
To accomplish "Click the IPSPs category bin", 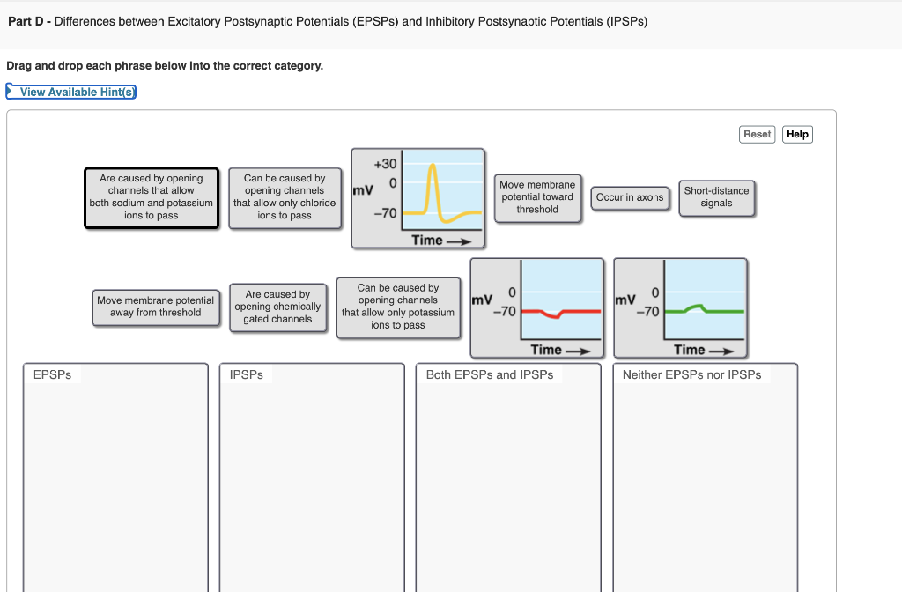I will coord(312,477).
